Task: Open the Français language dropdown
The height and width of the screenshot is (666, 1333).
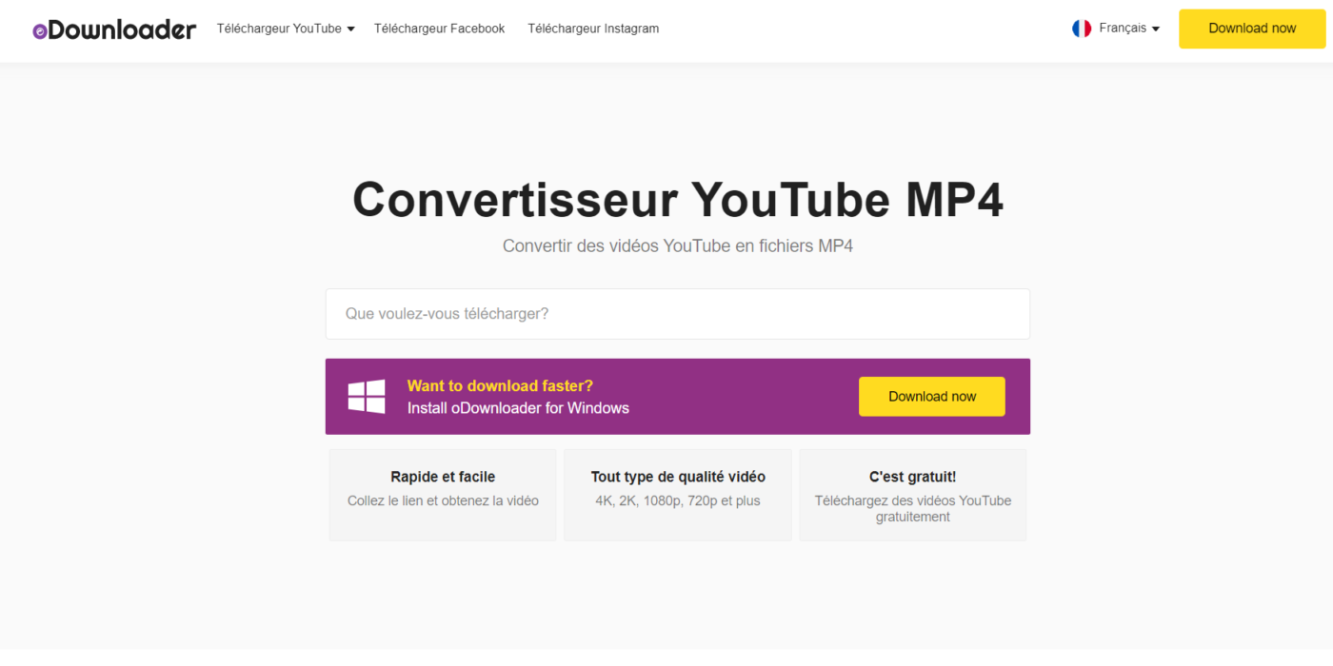Action: pyautogui.click(x=1116, y=29)
